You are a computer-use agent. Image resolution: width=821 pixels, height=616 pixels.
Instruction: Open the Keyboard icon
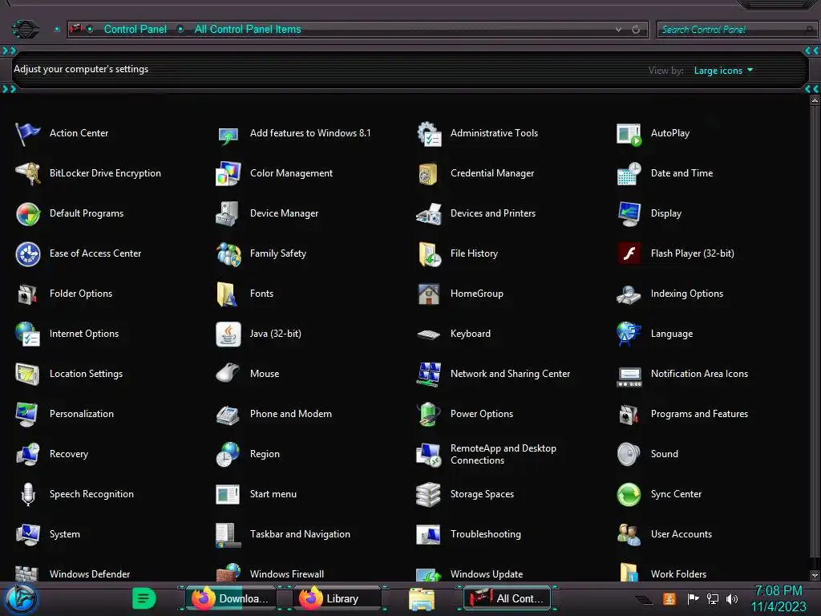pyautogui.click(x=429, y=334)
